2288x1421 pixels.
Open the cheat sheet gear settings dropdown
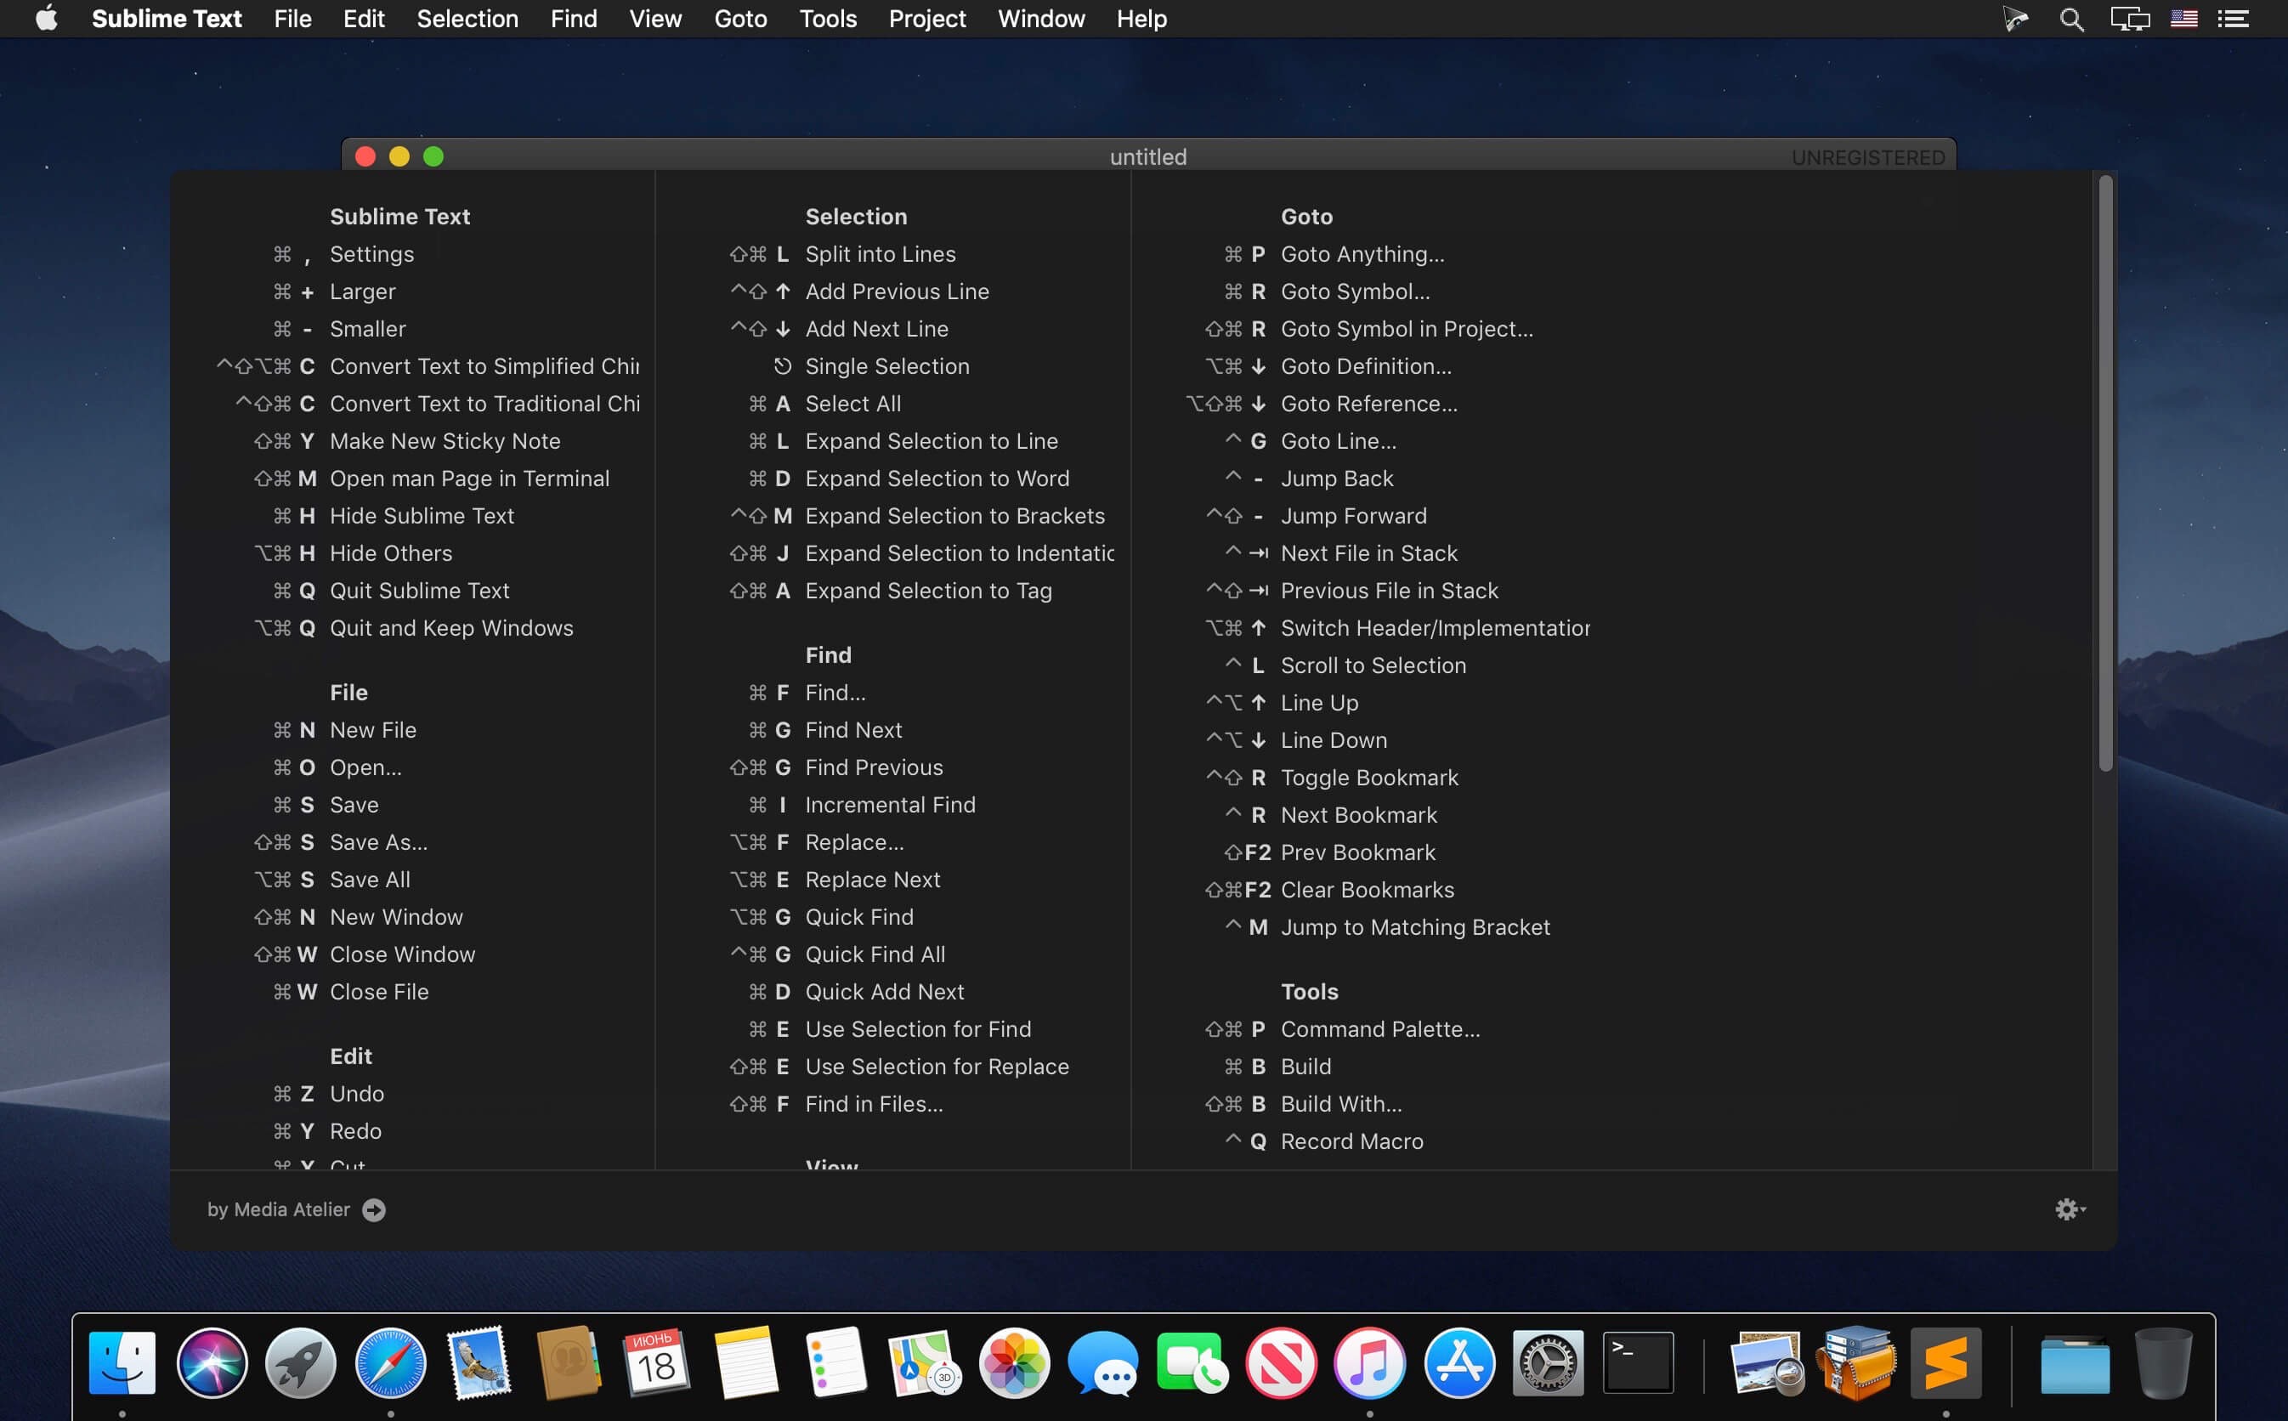(x=2070, y=1209)
